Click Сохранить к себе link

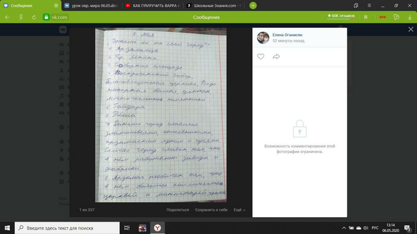(211, 209)
